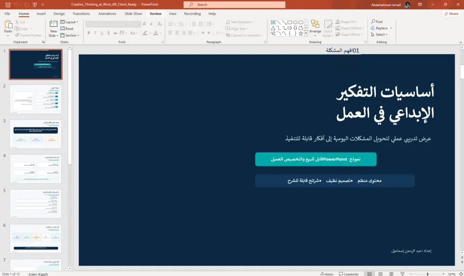Toggle Italic formatting
The height and width of the screenshot is (276, 464).
[x=95, y=33]
